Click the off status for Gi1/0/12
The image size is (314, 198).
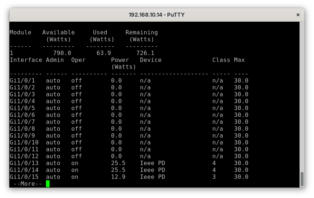(76, 156)
